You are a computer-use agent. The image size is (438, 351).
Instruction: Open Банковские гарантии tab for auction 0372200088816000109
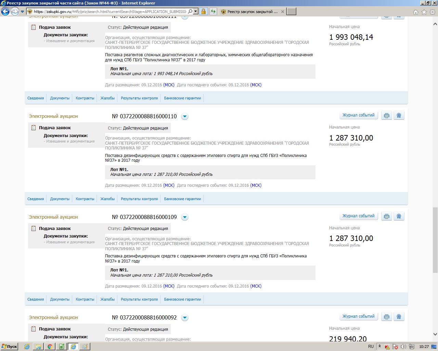[x=183, y=299]
